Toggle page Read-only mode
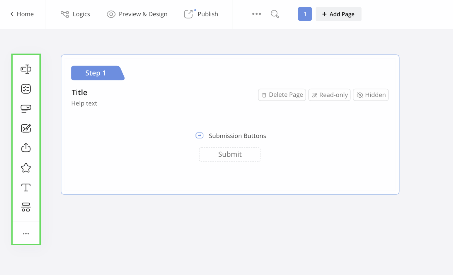Image resolution: width=453 pixels, height=275 pixels. 329,95
